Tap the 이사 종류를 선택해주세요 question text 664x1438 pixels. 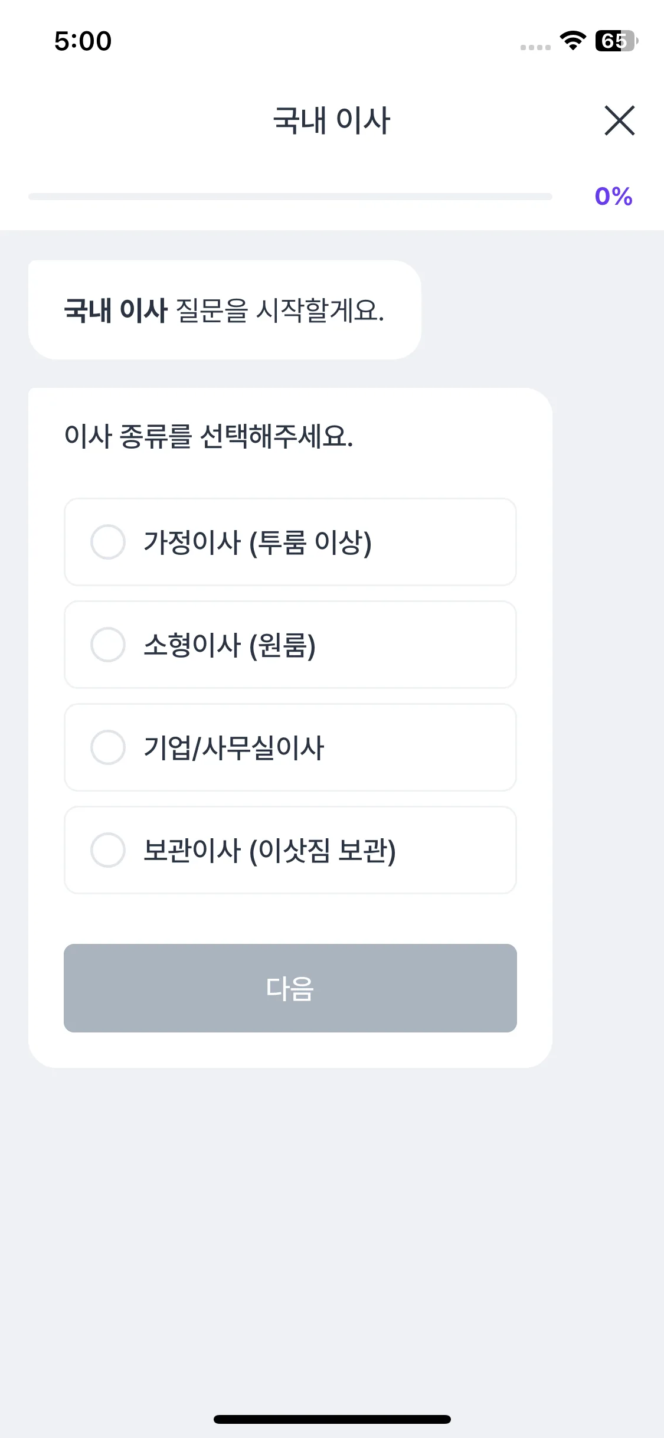coord(208,437)
